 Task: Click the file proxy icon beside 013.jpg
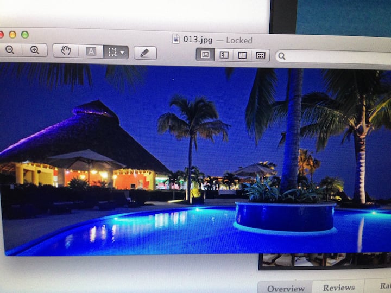tap(176, 39)
